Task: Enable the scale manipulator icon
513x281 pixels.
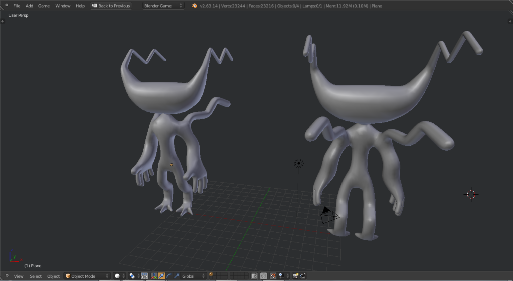Action: 177,276
